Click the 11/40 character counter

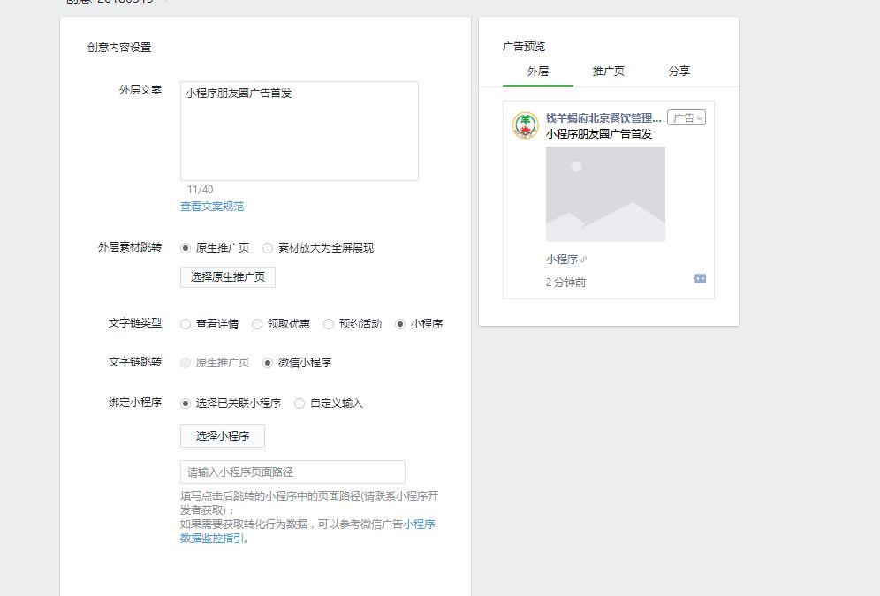click(200, 190)
